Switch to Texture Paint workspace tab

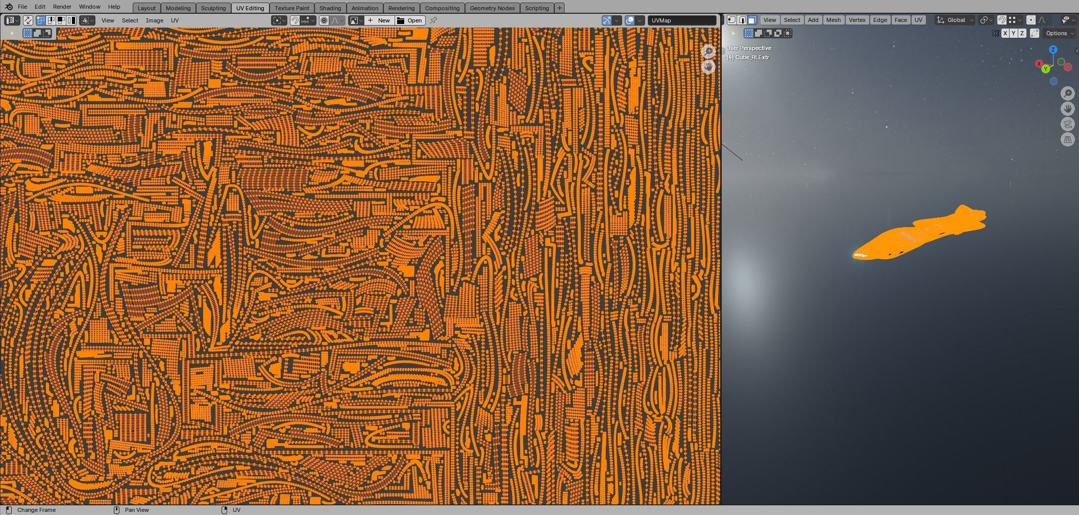click(292, 8)
